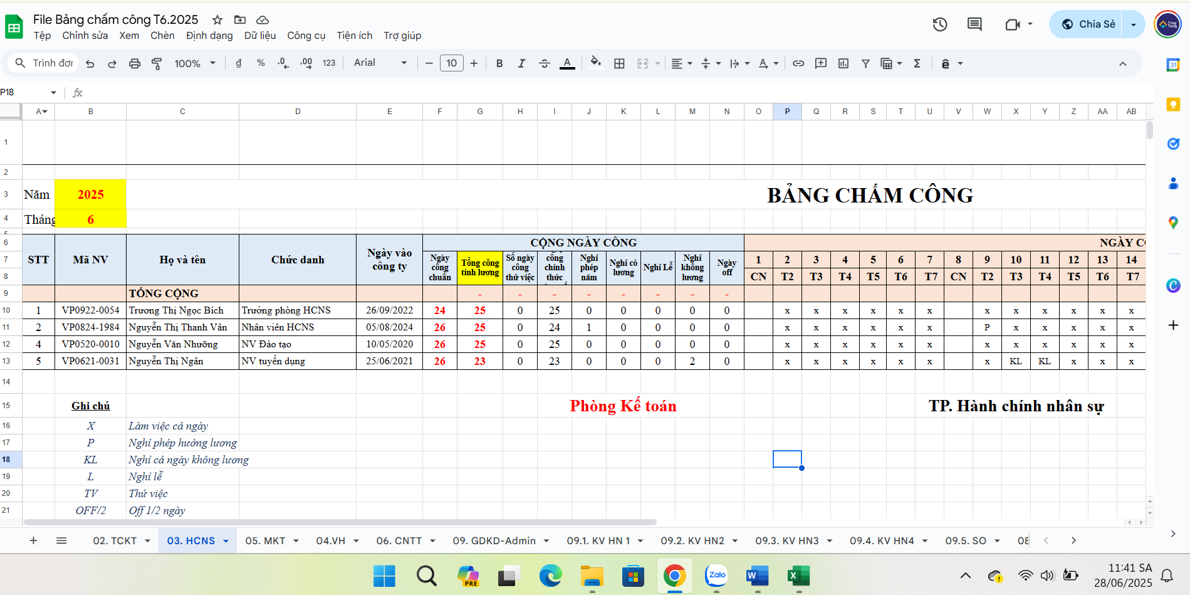Click the print icon
Image resolution: width=1190 pixels, height=595 pixels.
[135, 63]
